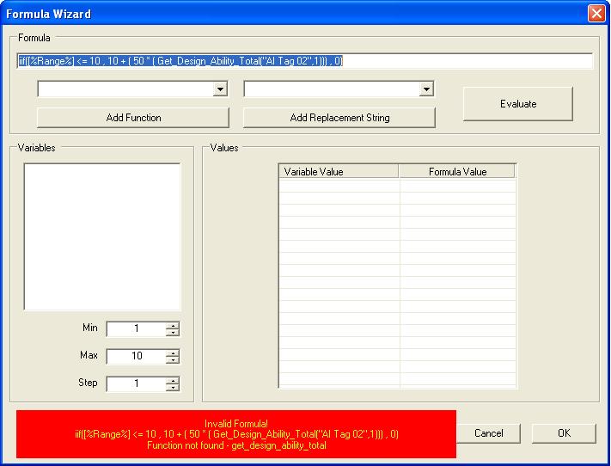Image resolution: width=611 pixels, height=466 pixels.
Task: Click the Min value field
Action: 136,329
